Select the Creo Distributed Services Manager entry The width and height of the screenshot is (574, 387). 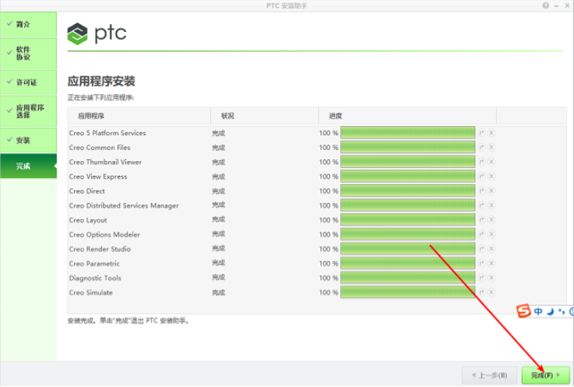click(124, 206)
